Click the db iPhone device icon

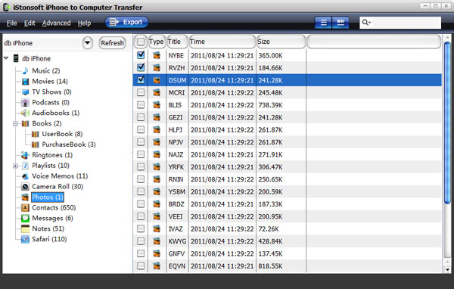[x=16, y=58]
